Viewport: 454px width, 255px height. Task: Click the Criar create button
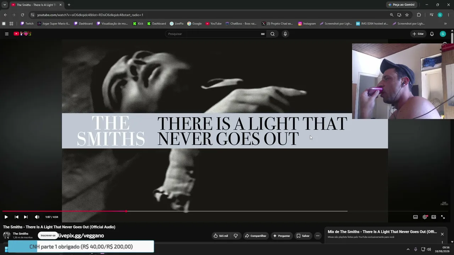pyautogui.click(x=418, y=34)
